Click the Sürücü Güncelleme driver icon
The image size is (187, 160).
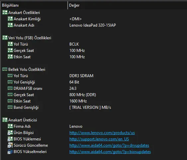pos(10,145)
